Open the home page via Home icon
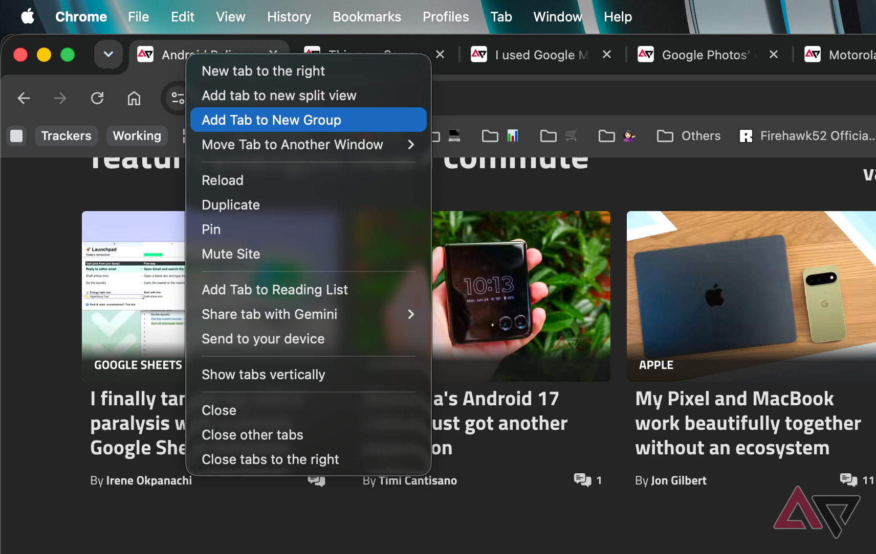 pyautogui.click(x=134, y=98)
